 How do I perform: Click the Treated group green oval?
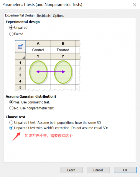click(x=63, y=72)
